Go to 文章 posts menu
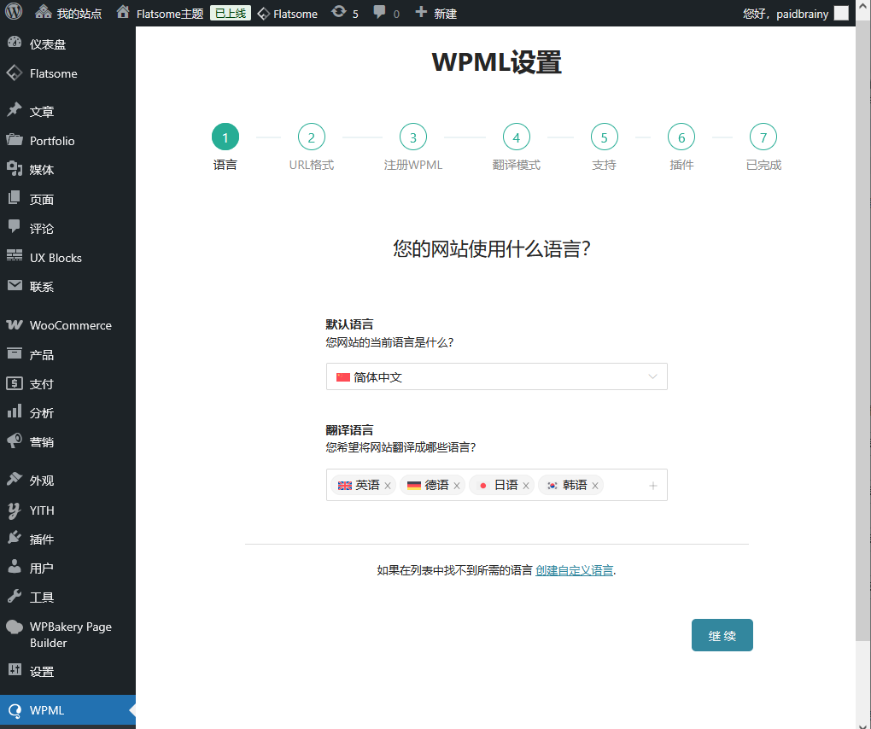871x729 pixels. click(67, 111)
